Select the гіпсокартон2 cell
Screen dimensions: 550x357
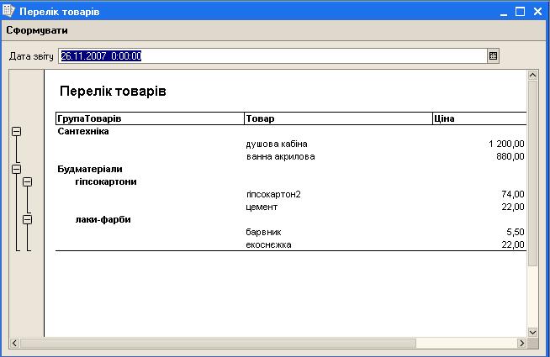tap(273, 194)
